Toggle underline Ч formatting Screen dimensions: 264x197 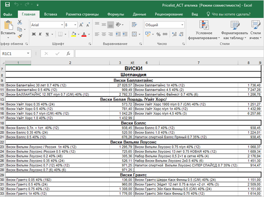tap(47, 34)
